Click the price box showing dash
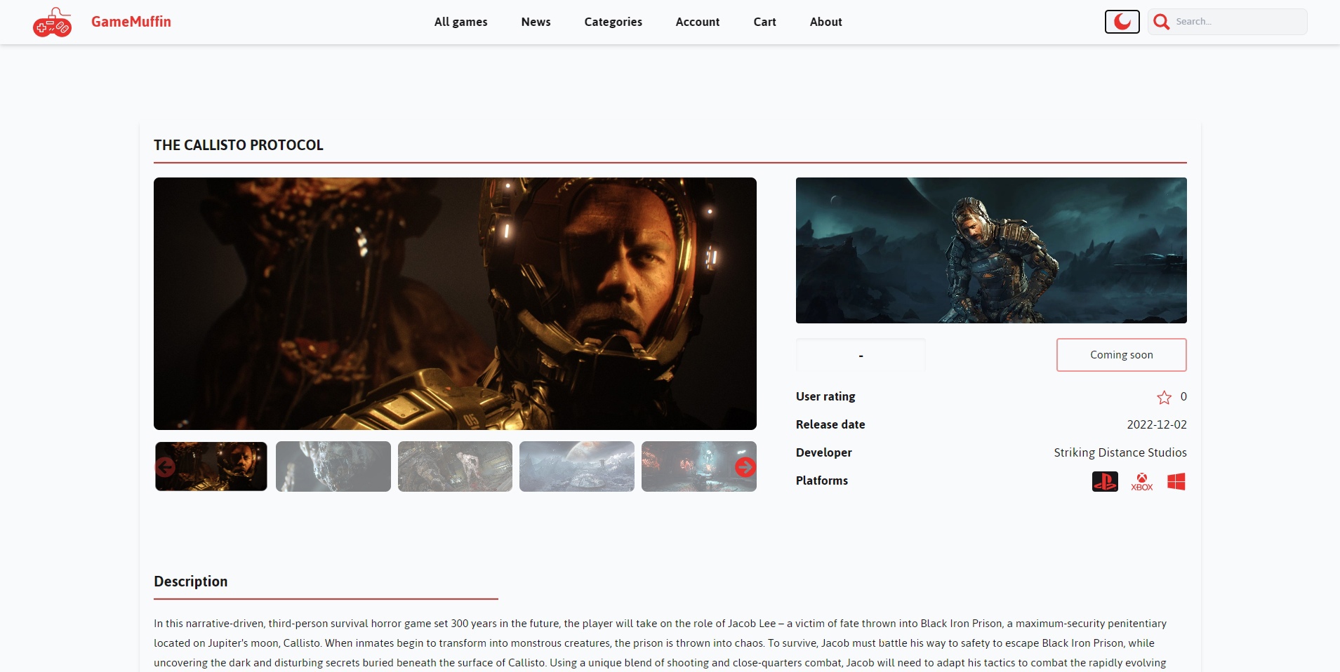1340x672 pixels. (x=861, y=355)
